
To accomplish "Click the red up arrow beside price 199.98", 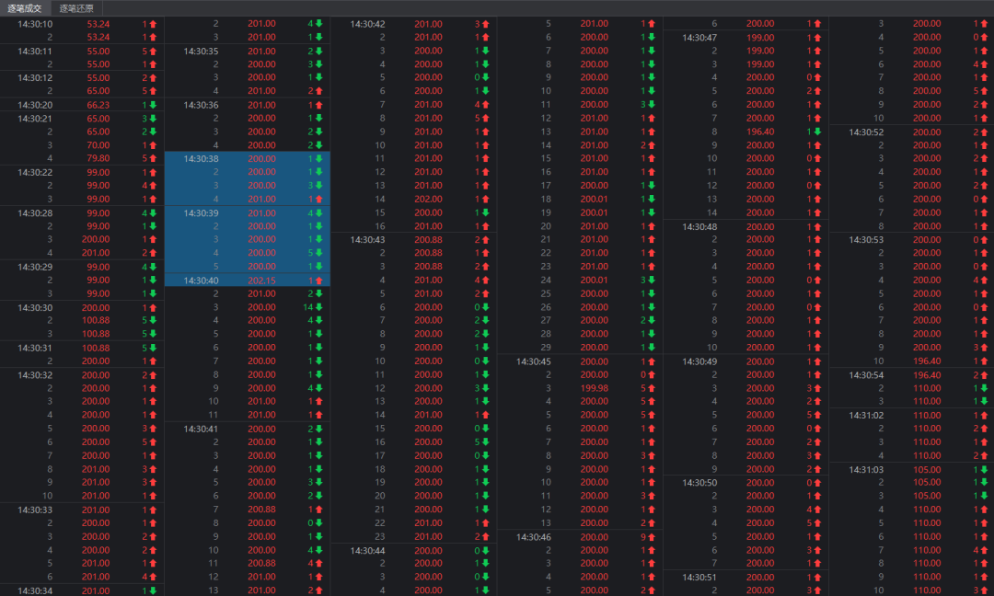I will [x=651, y=388].
